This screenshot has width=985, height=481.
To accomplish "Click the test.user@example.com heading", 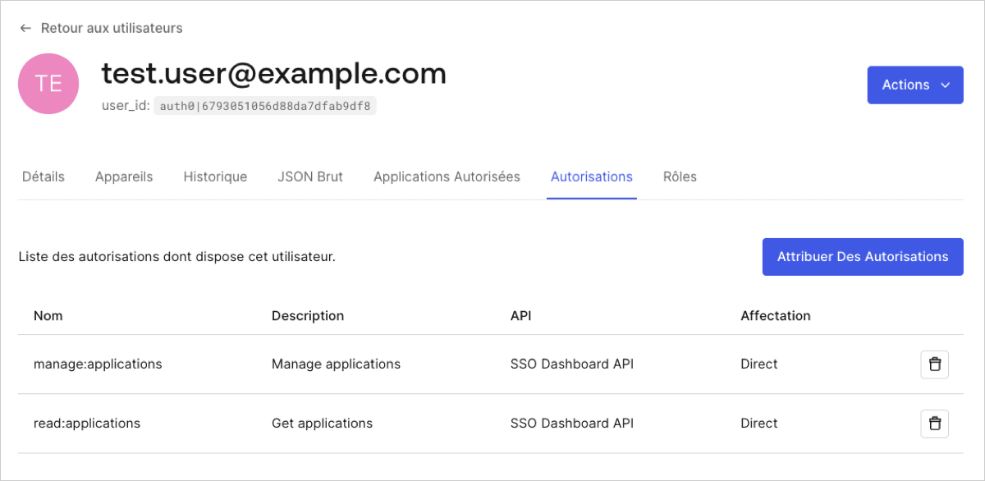I will (x=273, y=73).
